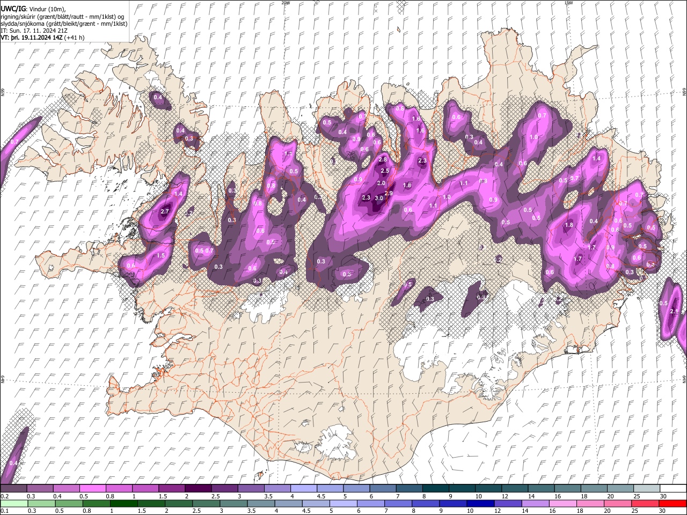The width and height of the screenshot is (687, 515).
Task: Select the bright red legend swatch at 30
Action: click(x=672, y=503)
